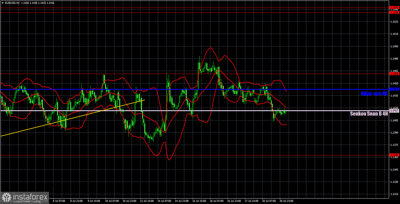Click the 20 Jul 07:00 time label

point(268,201)
